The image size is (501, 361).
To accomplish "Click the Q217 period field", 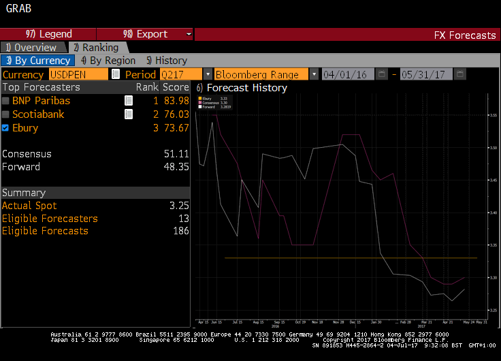I will 181,74.
